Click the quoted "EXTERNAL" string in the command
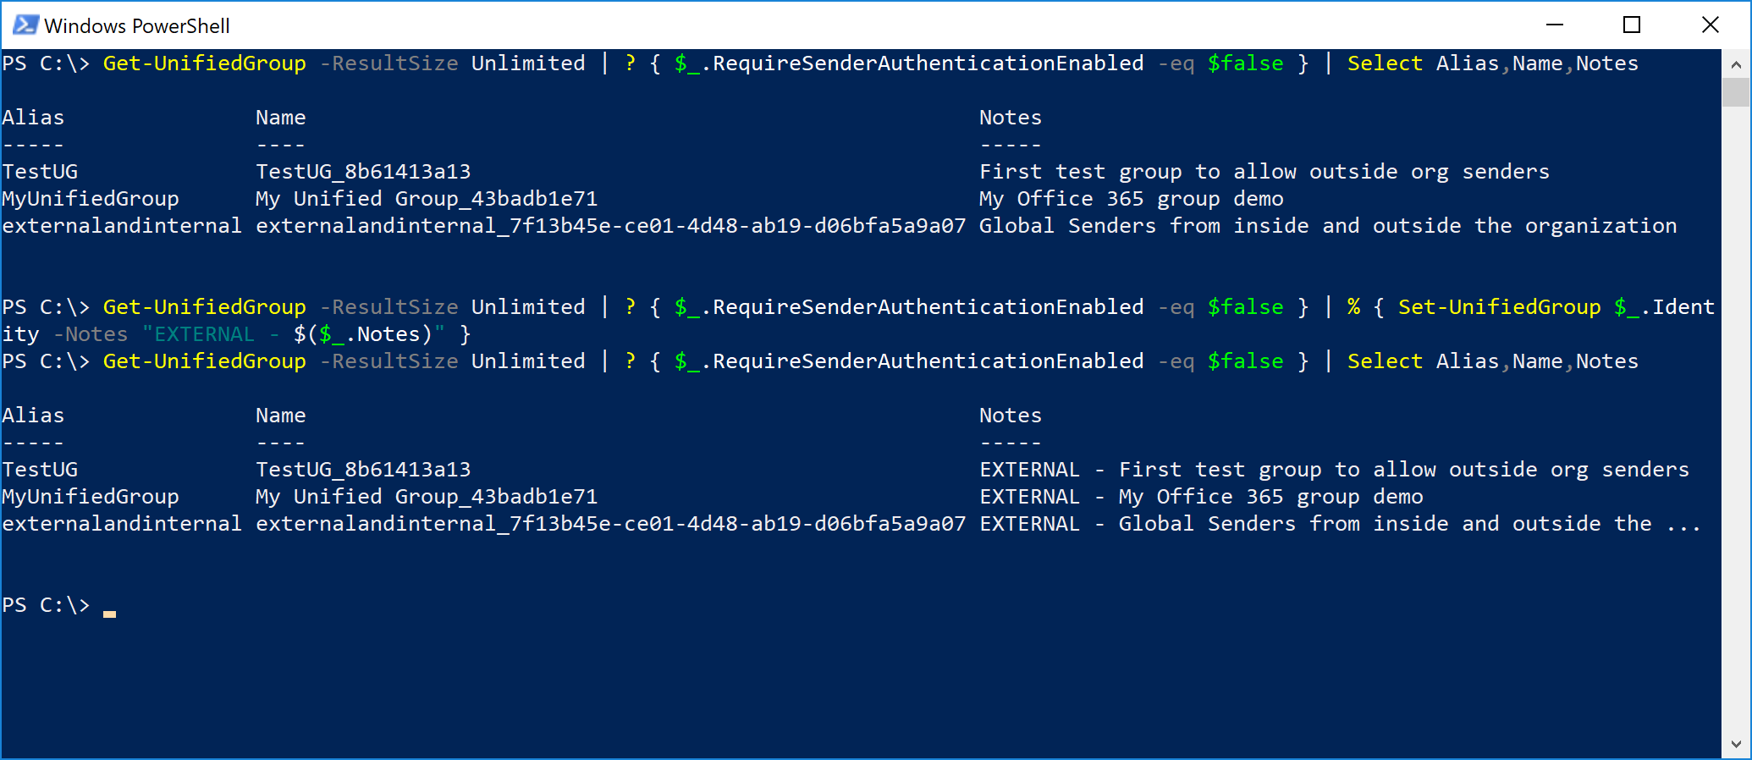 [205, 334]
